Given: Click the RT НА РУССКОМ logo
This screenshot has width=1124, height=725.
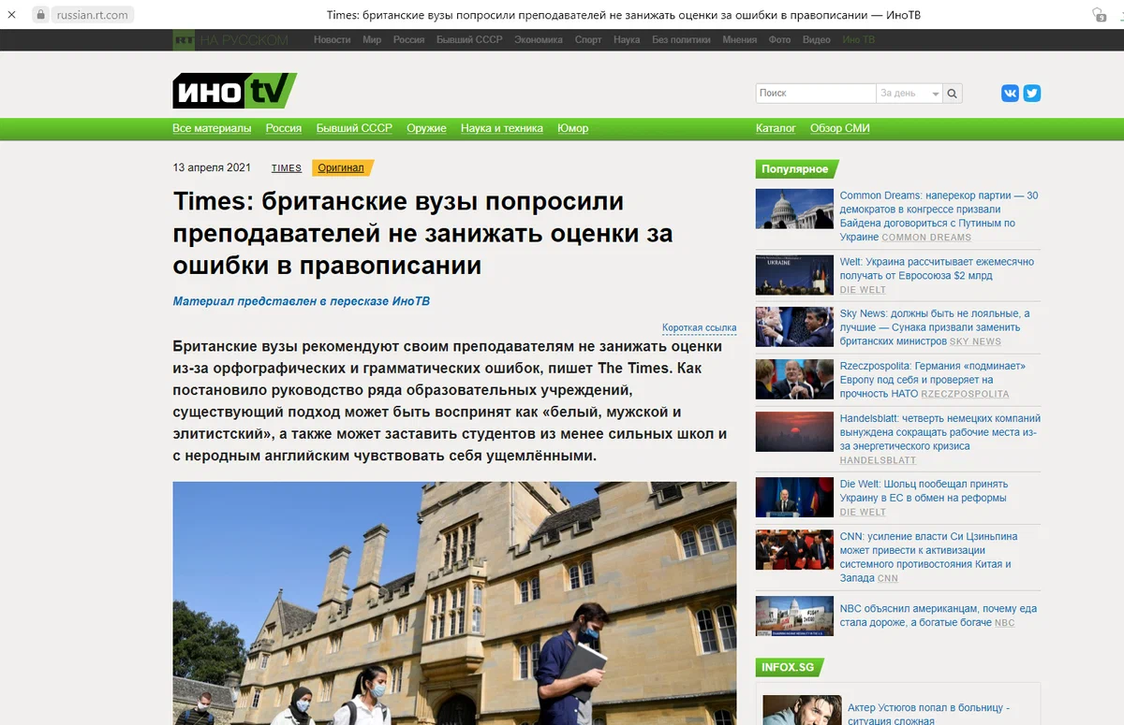Looking at the screenshot, I should point(230,40).
